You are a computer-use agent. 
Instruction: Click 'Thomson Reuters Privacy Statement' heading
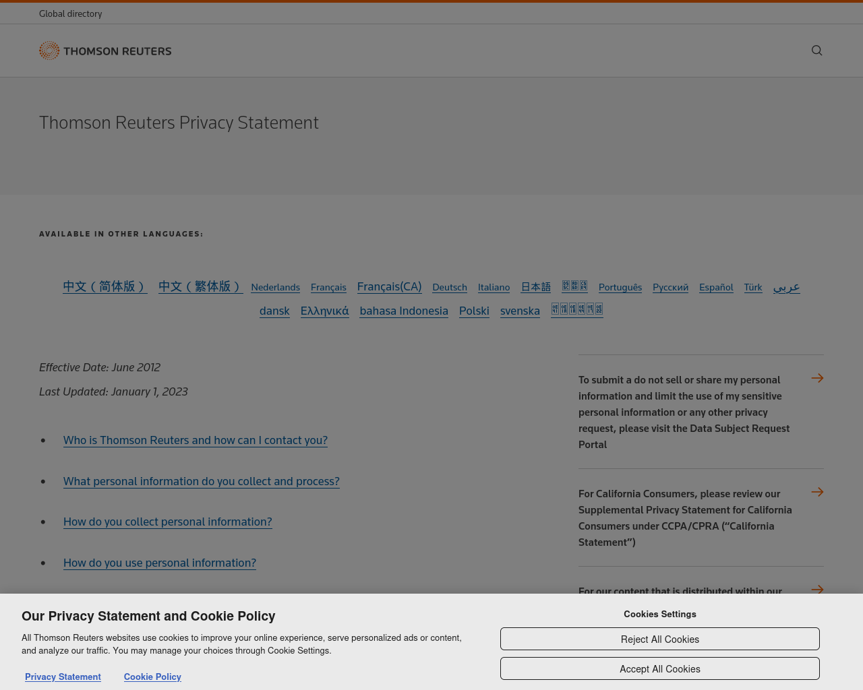click(x=179, y=123)
